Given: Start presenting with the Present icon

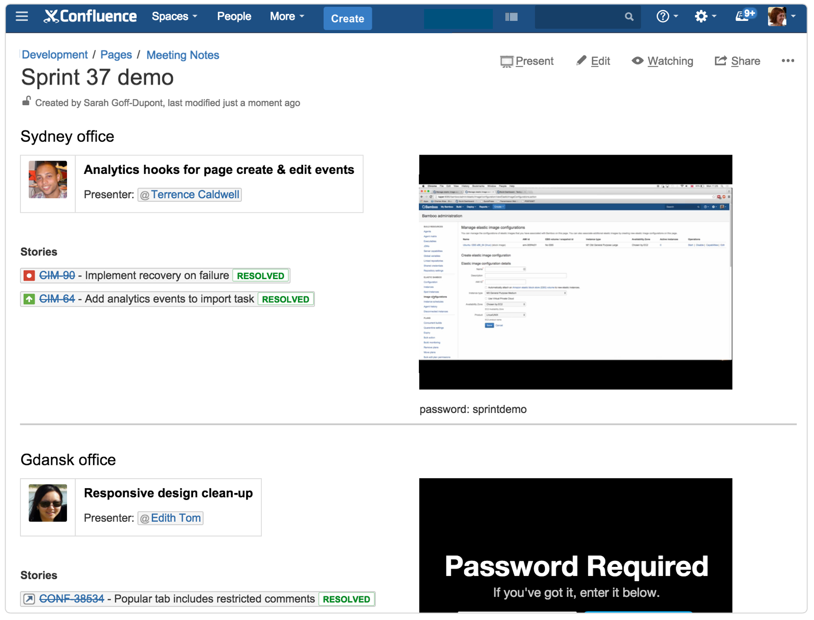Looking at the screenshot, I should click(x=508, y=61).
